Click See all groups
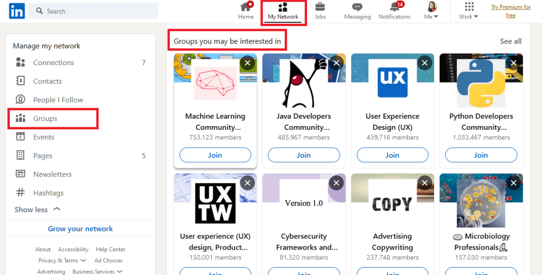This screenshot has width=542, height=275. click(511, 41)
